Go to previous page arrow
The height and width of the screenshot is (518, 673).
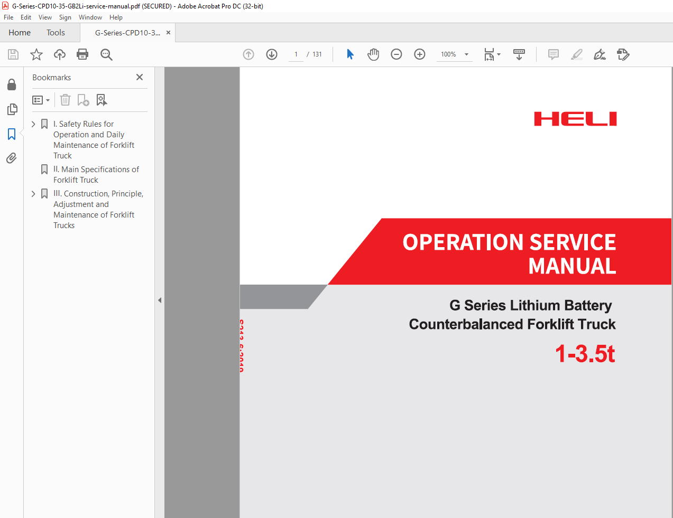tap(248, 54)
